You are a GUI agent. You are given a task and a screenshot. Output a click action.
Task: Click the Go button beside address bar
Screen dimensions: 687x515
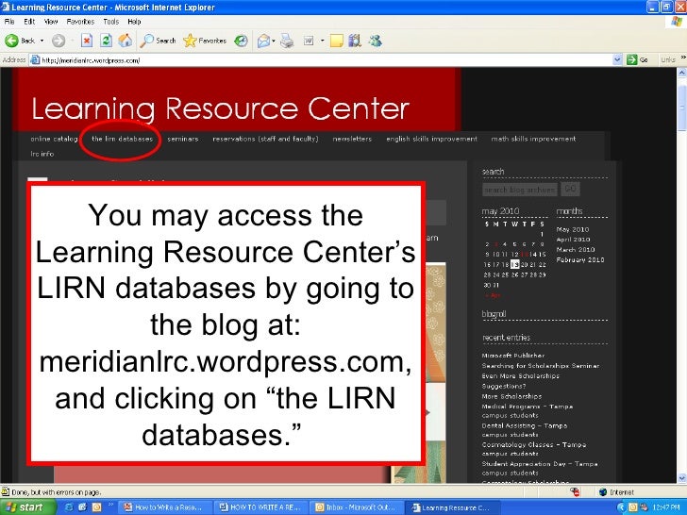pyautogui.click(x=638, y=59)
